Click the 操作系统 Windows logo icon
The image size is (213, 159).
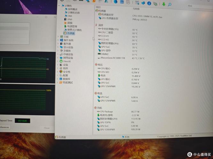click(x=61, y=40)
